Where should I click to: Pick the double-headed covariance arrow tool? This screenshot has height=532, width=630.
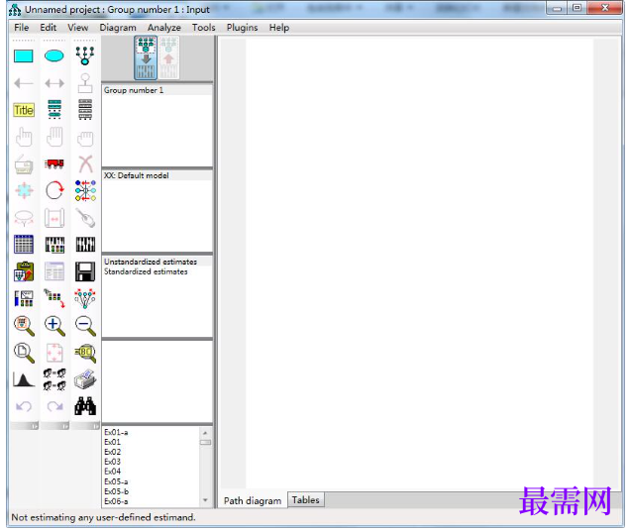point(54,83)
